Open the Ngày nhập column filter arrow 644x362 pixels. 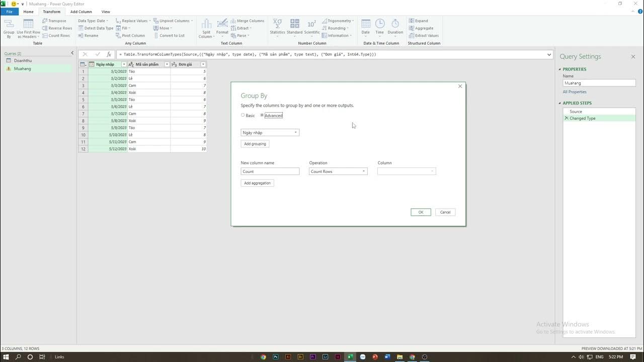pyautogui.click(x=124, y=64)
